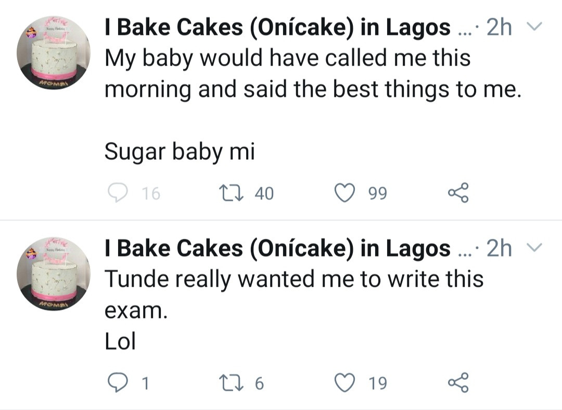View the 99 likes count on first tweet
Screen dimensions: 562x410
(378, 194)
